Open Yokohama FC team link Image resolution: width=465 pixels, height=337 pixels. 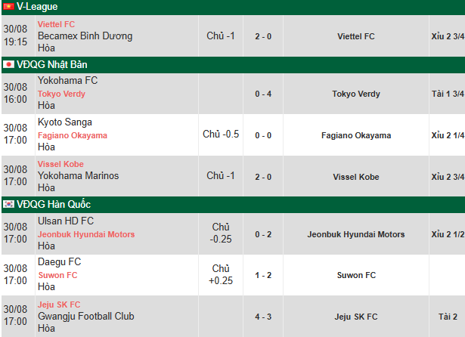click(x=67, y=81)
